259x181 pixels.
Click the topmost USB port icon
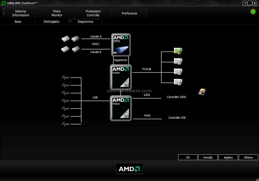click(65, 77)
